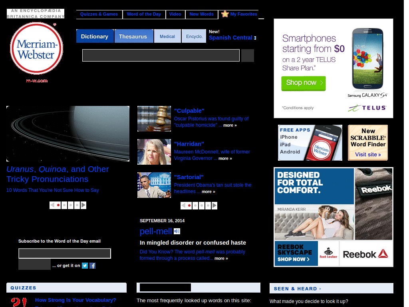This screenshot has height=307, width=409.
Task: Open the Quizzes & Games menu
Action: tap(99, 14)
